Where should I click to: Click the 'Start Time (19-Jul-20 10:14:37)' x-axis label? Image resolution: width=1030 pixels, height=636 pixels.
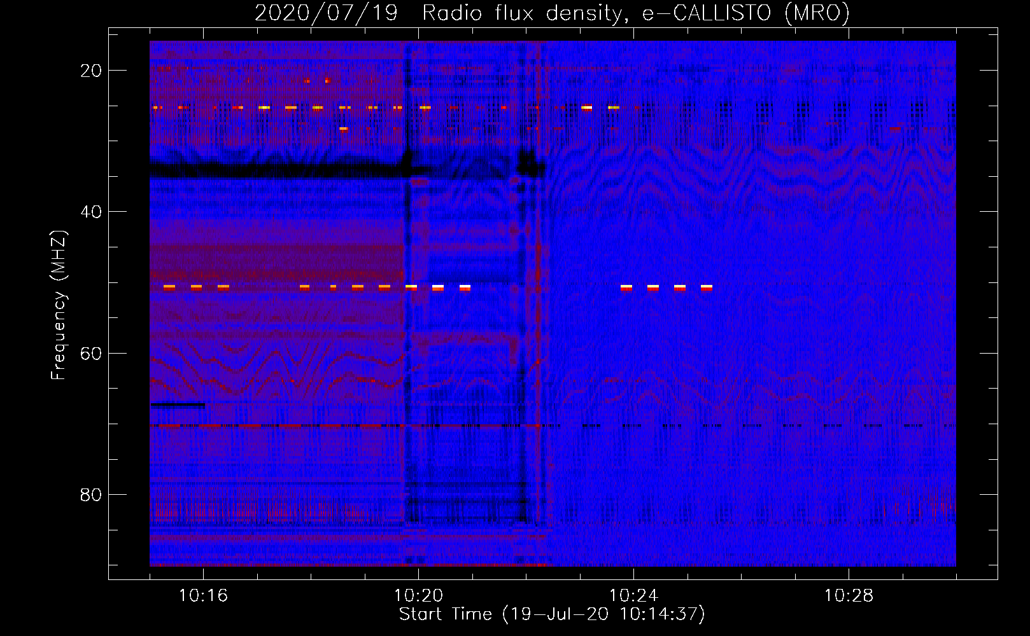(x=552, y=614)
